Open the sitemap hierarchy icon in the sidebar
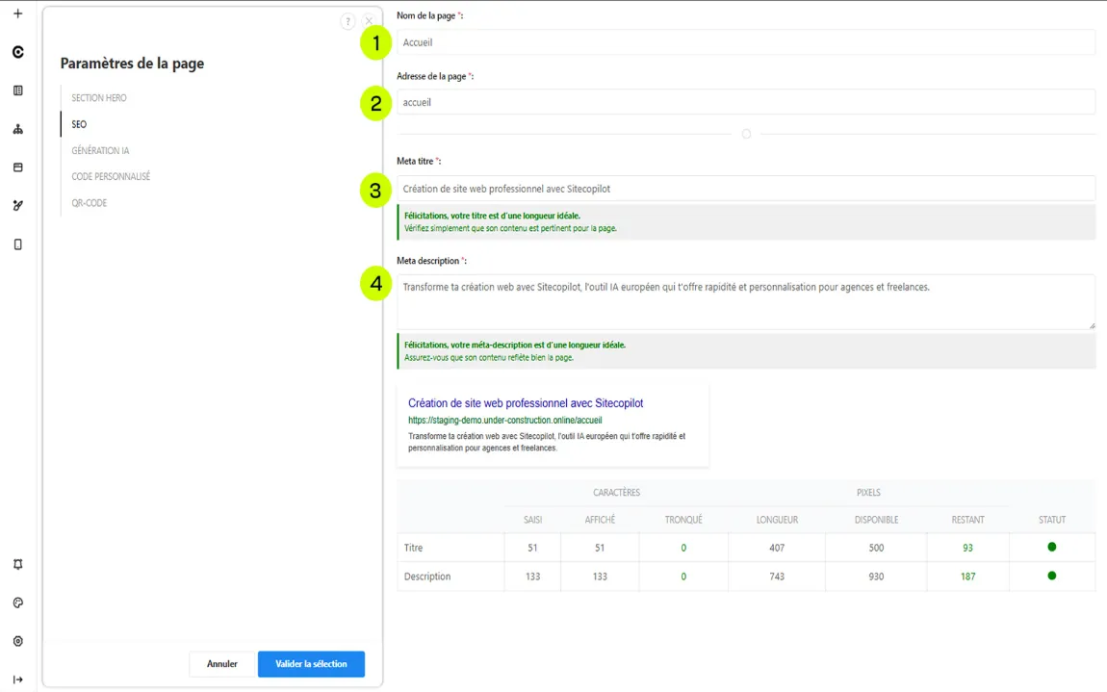The image size is (1107, 692). click(x=17, y=129)
